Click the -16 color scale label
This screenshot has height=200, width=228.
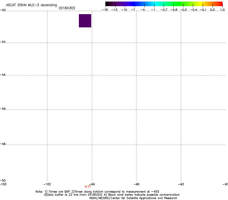coord(105,10)
